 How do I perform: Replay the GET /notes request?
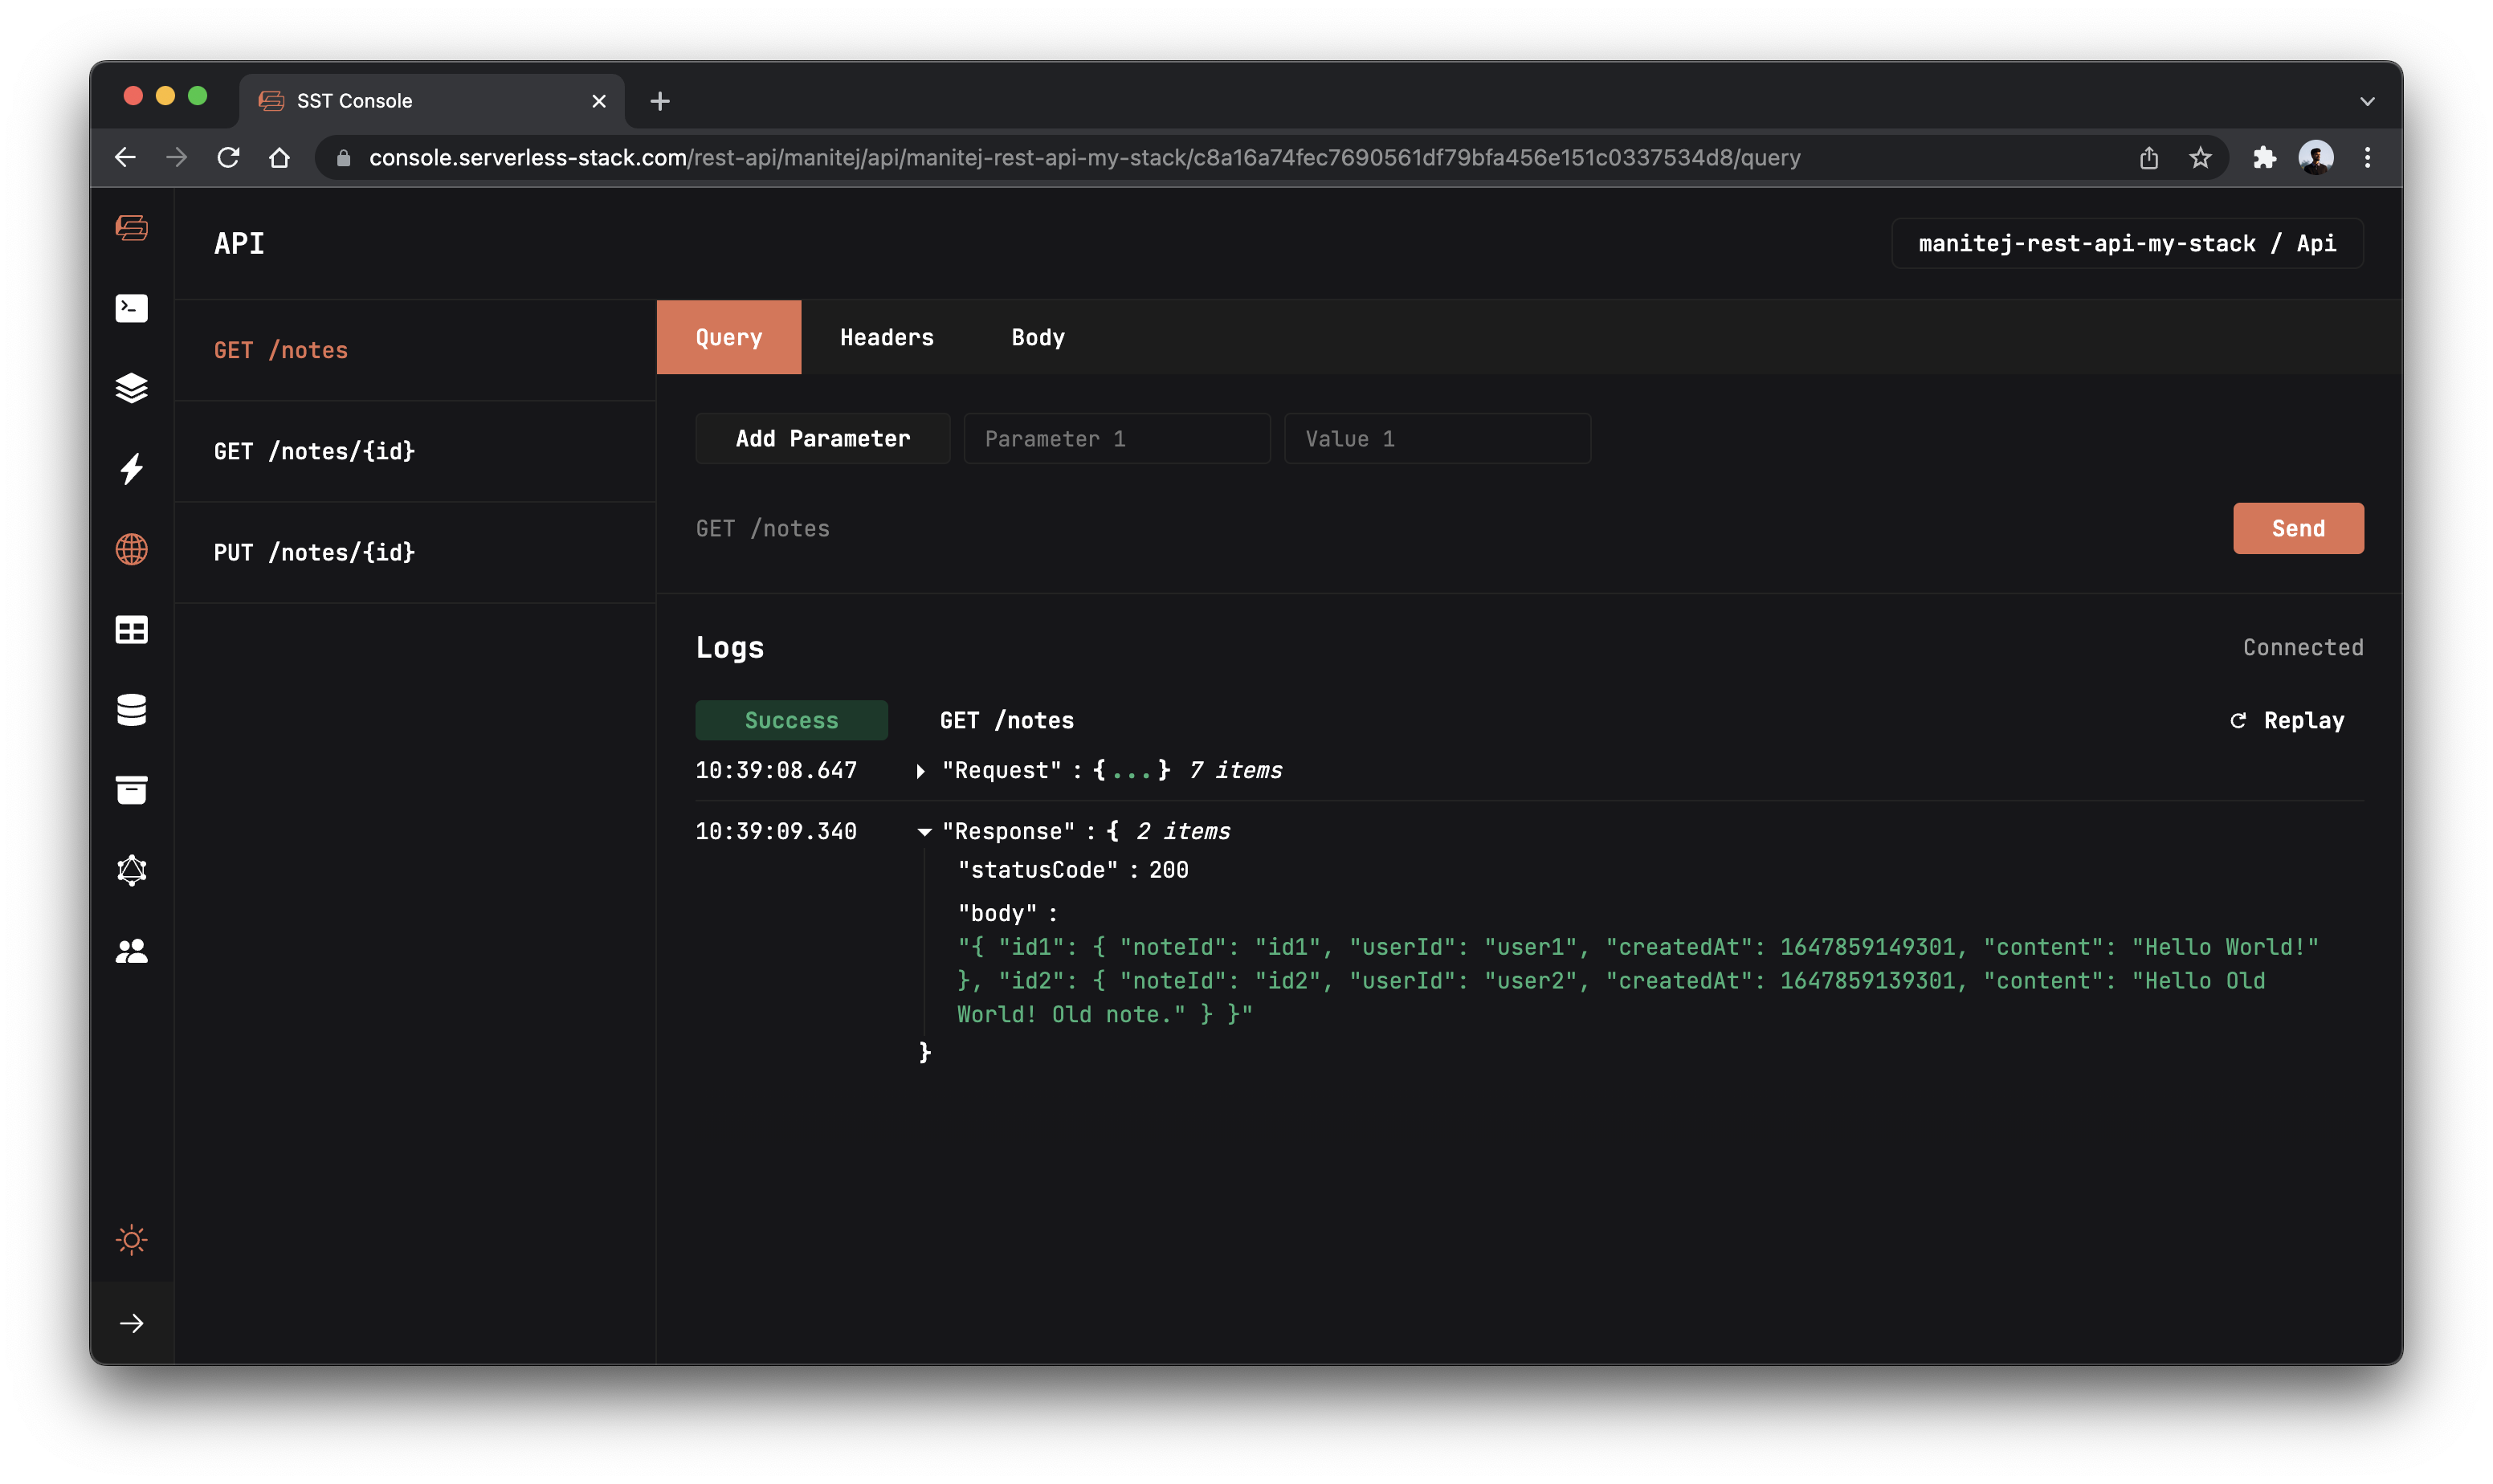(2287, 720)
